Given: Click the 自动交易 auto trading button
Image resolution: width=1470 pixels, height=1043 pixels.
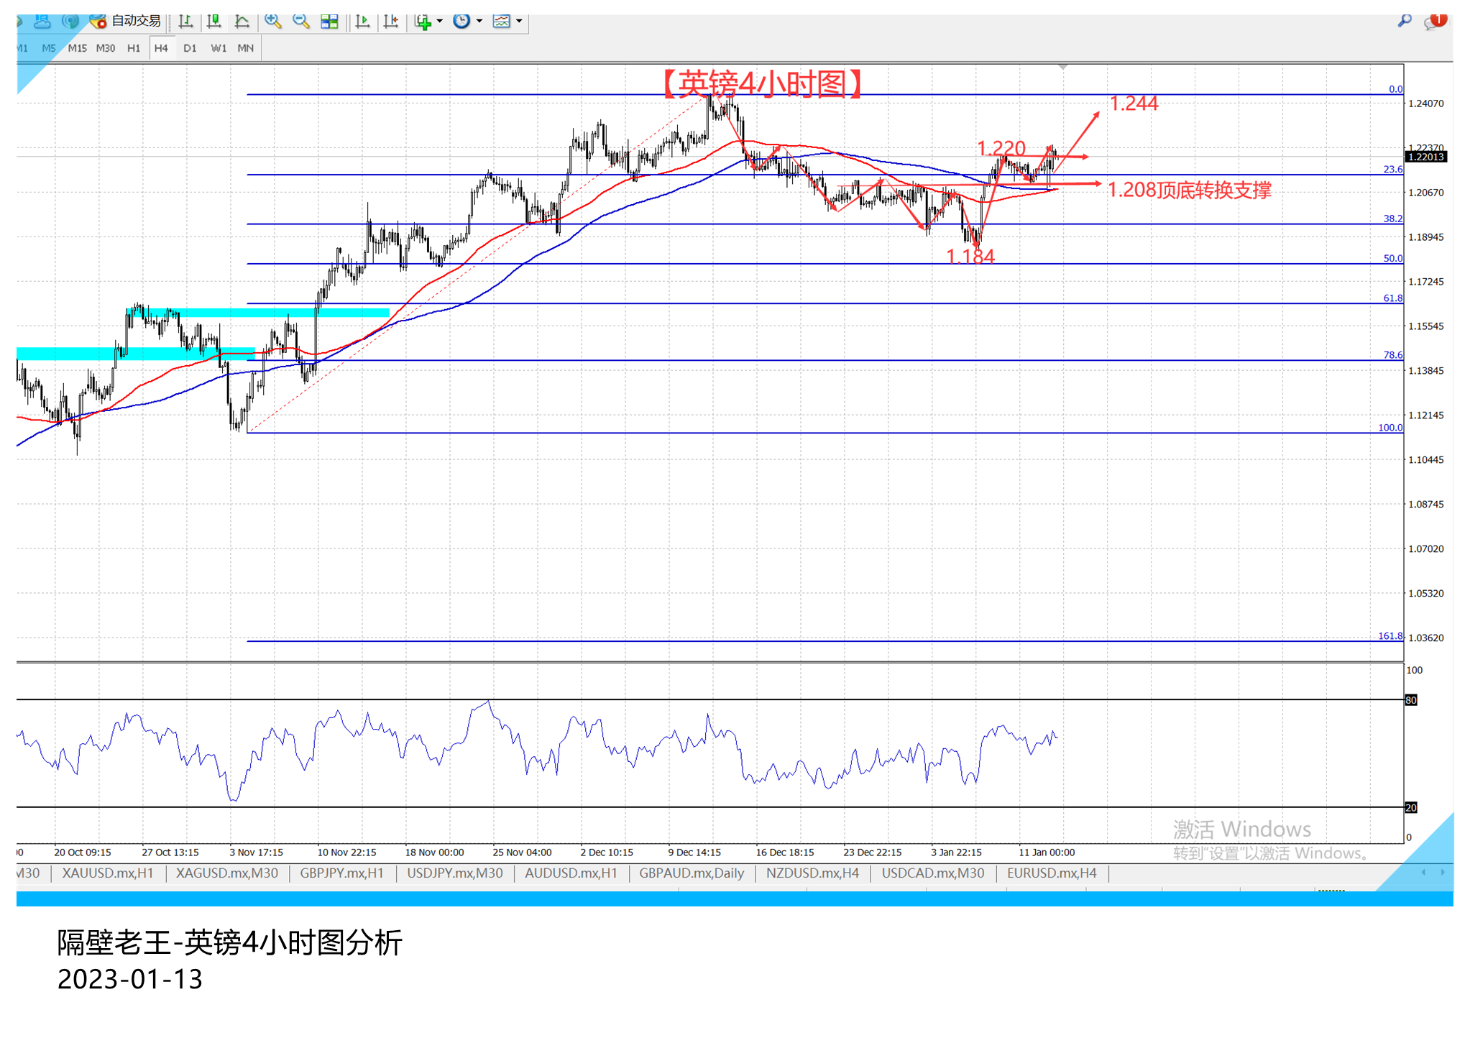Looking at the screenshot, I should (127, 22).
